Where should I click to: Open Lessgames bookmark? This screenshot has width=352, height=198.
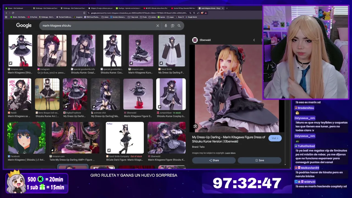click(78, 17)
